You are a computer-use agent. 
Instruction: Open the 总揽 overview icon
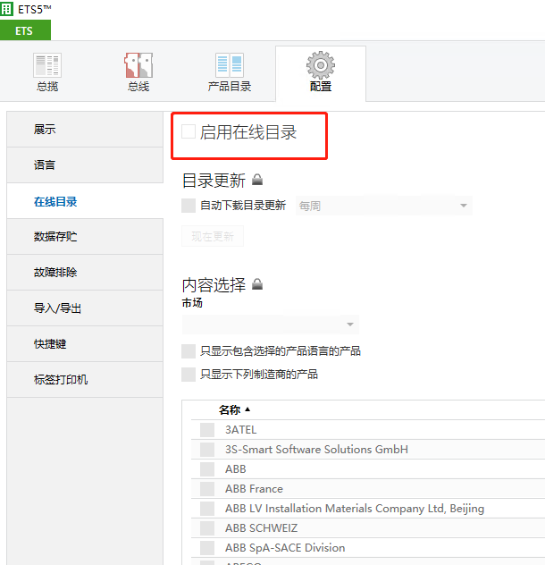click(47, 65)
